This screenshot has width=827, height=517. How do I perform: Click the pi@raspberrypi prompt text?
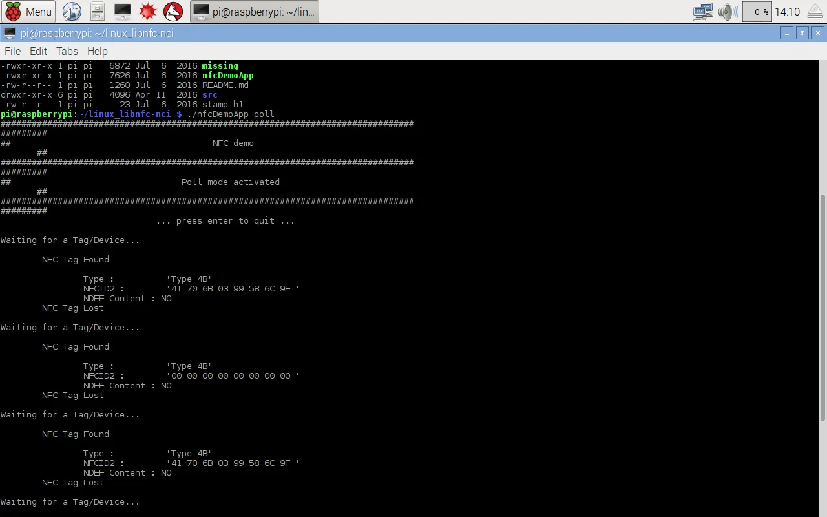coord(36,114)
